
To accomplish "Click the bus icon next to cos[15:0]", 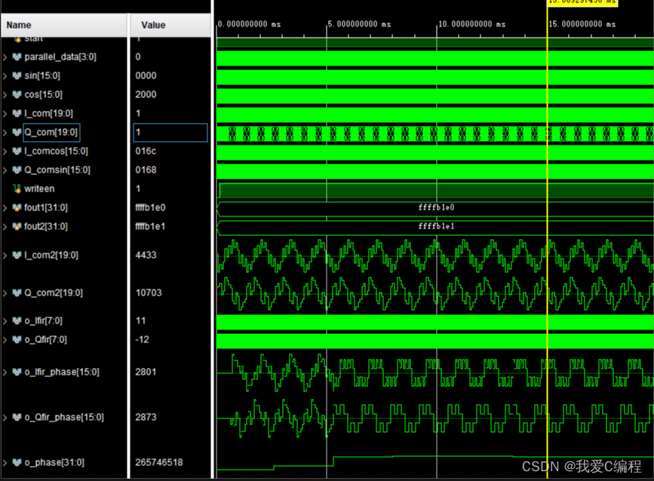I will (x=17, y=94).
